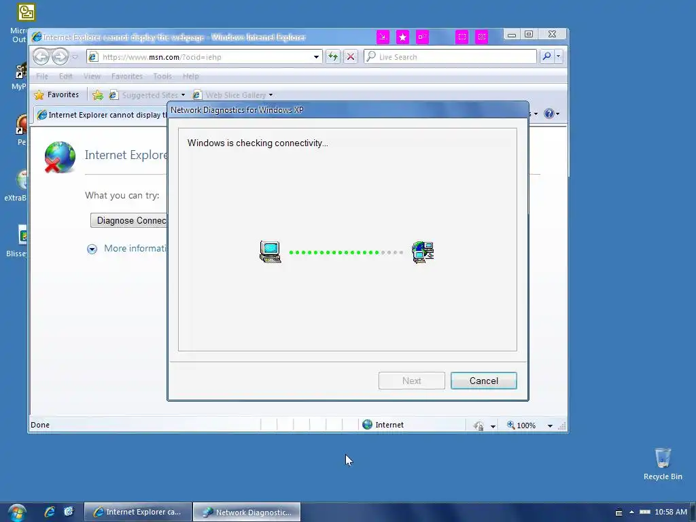696x522 pixels.
Task: Open the zoom level dropdown arrow
Action: [550, 425]
